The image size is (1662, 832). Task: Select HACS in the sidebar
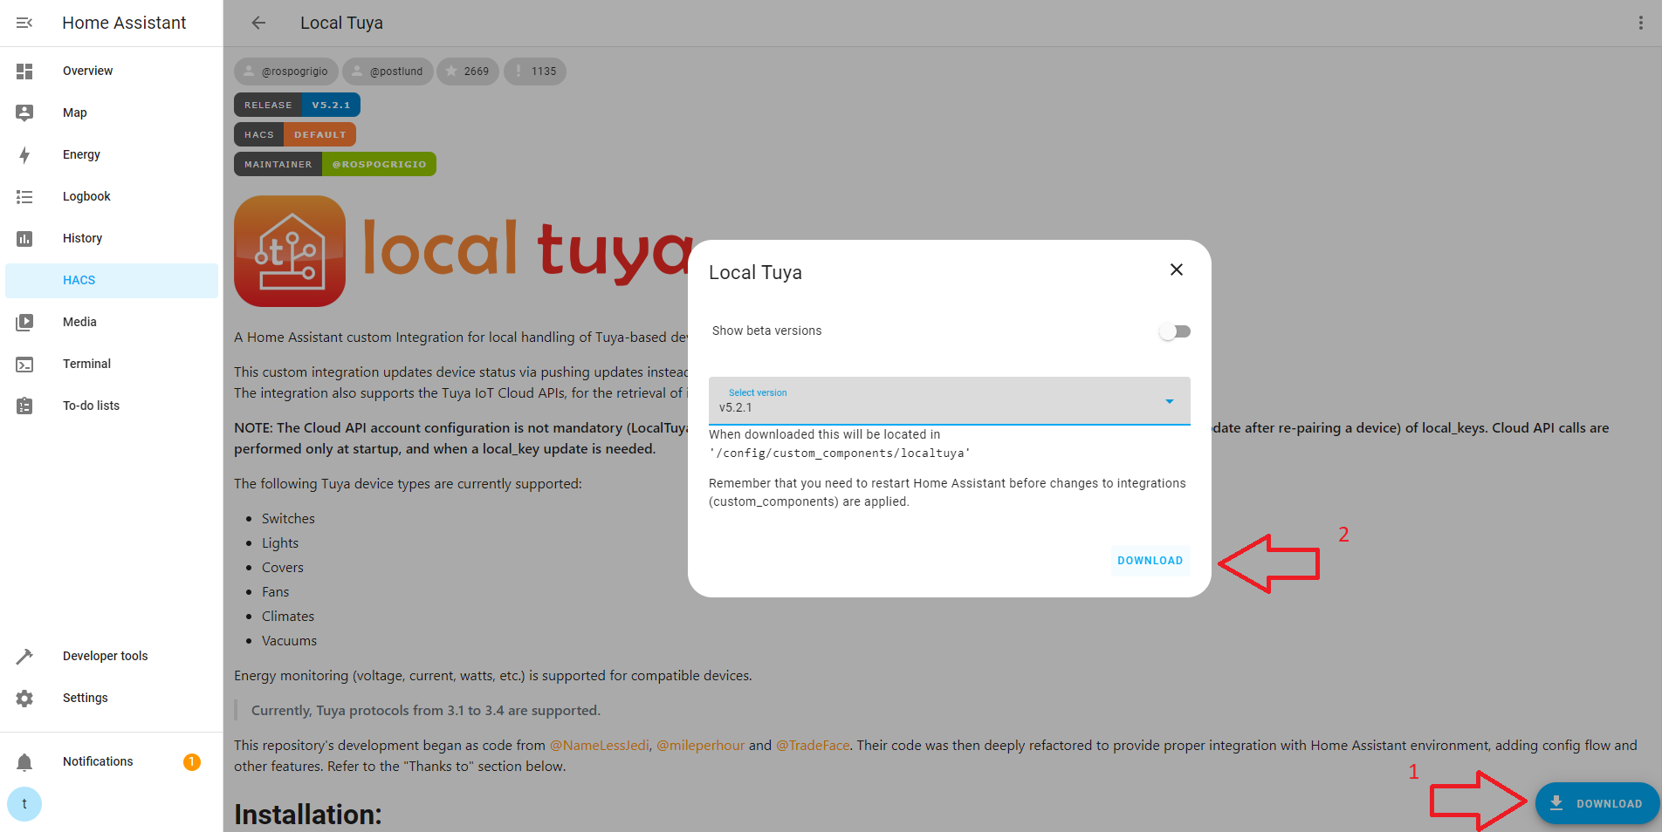click(x=79, y=281)
